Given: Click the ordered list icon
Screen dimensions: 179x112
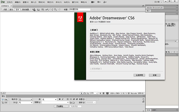Looking at the screenshot, I should pyautogui.click(x=71, y=99).
